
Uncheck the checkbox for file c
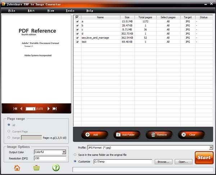click(x=77, y=30)
